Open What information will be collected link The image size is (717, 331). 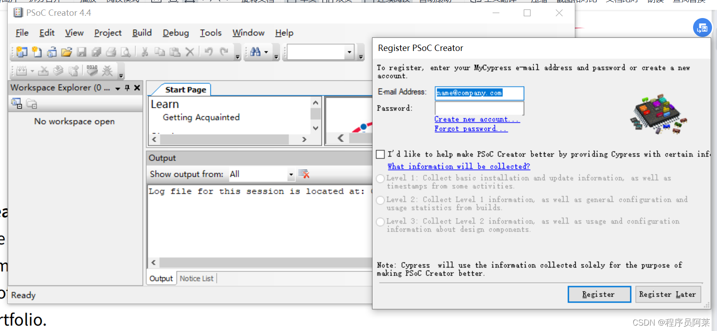click(459, 167)
